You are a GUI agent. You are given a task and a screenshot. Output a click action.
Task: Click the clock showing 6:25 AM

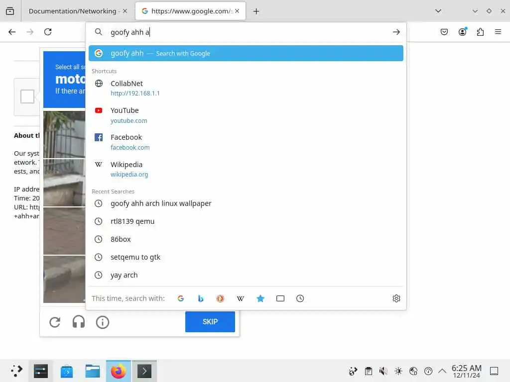(466, 371)
